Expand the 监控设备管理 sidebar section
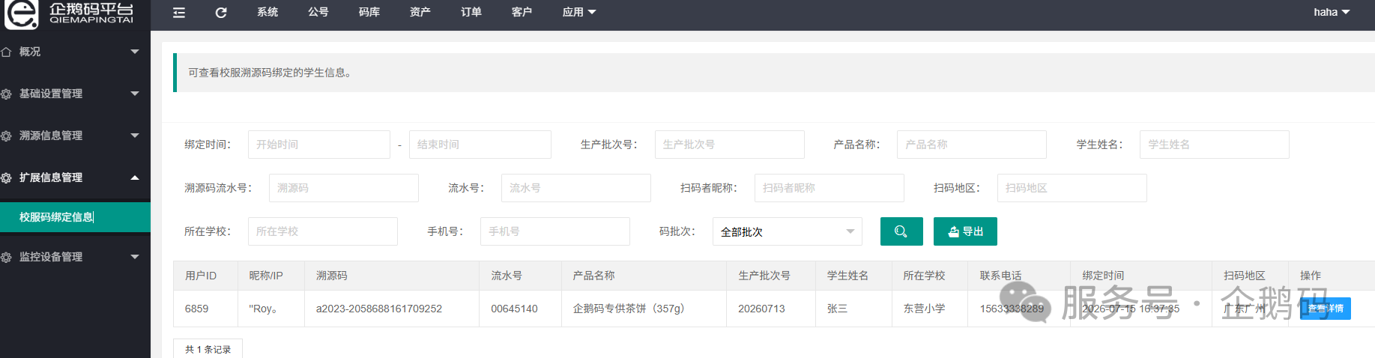The image size is (1375, 358). click(75, 257)
